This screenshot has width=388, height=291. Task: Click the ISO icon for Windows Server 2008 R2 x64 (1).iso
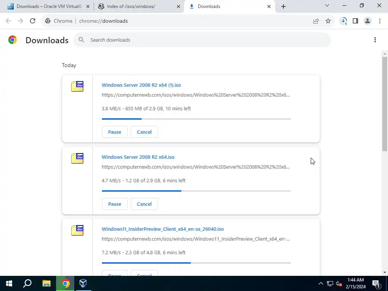coord(77,86)
